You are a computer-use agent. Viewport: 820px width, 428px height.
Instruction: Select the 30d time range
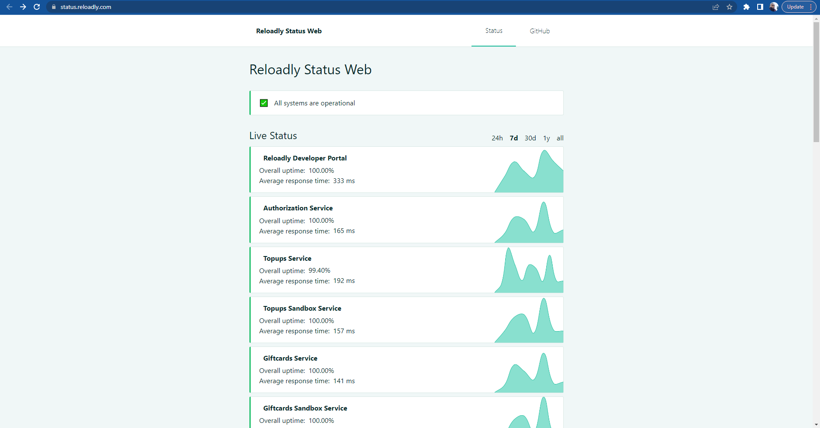(x=530, y=138)
